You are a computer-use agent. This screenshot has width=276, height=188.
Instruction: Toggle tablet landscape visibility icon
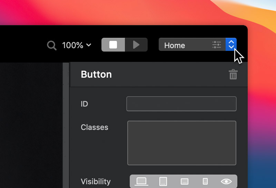click(185, 181)
